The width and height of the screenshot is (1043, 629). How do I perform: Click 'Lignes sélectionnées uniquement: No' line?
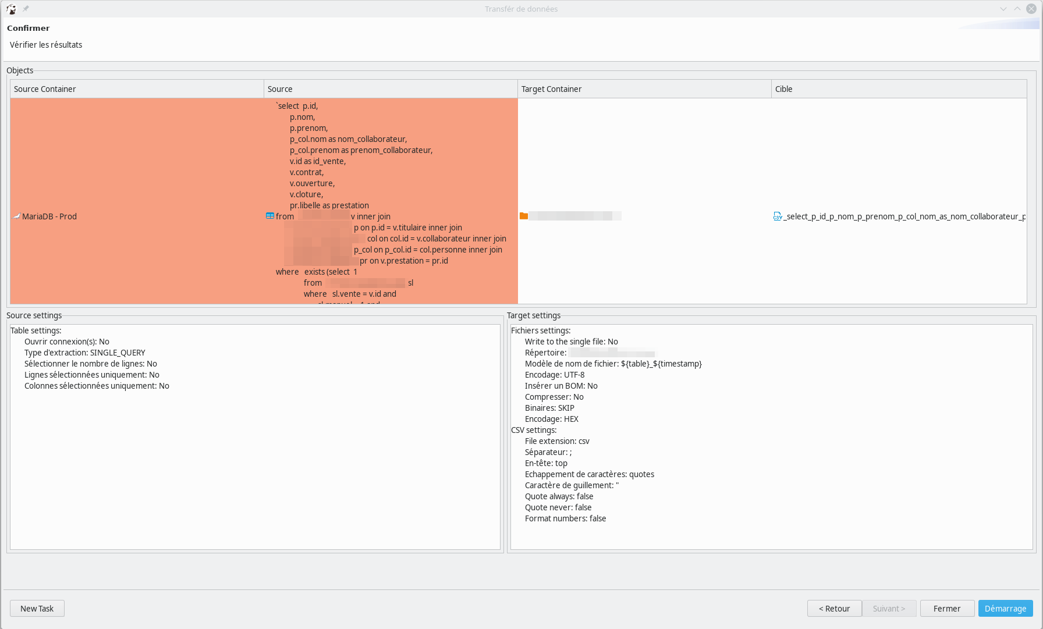point(92,375)
